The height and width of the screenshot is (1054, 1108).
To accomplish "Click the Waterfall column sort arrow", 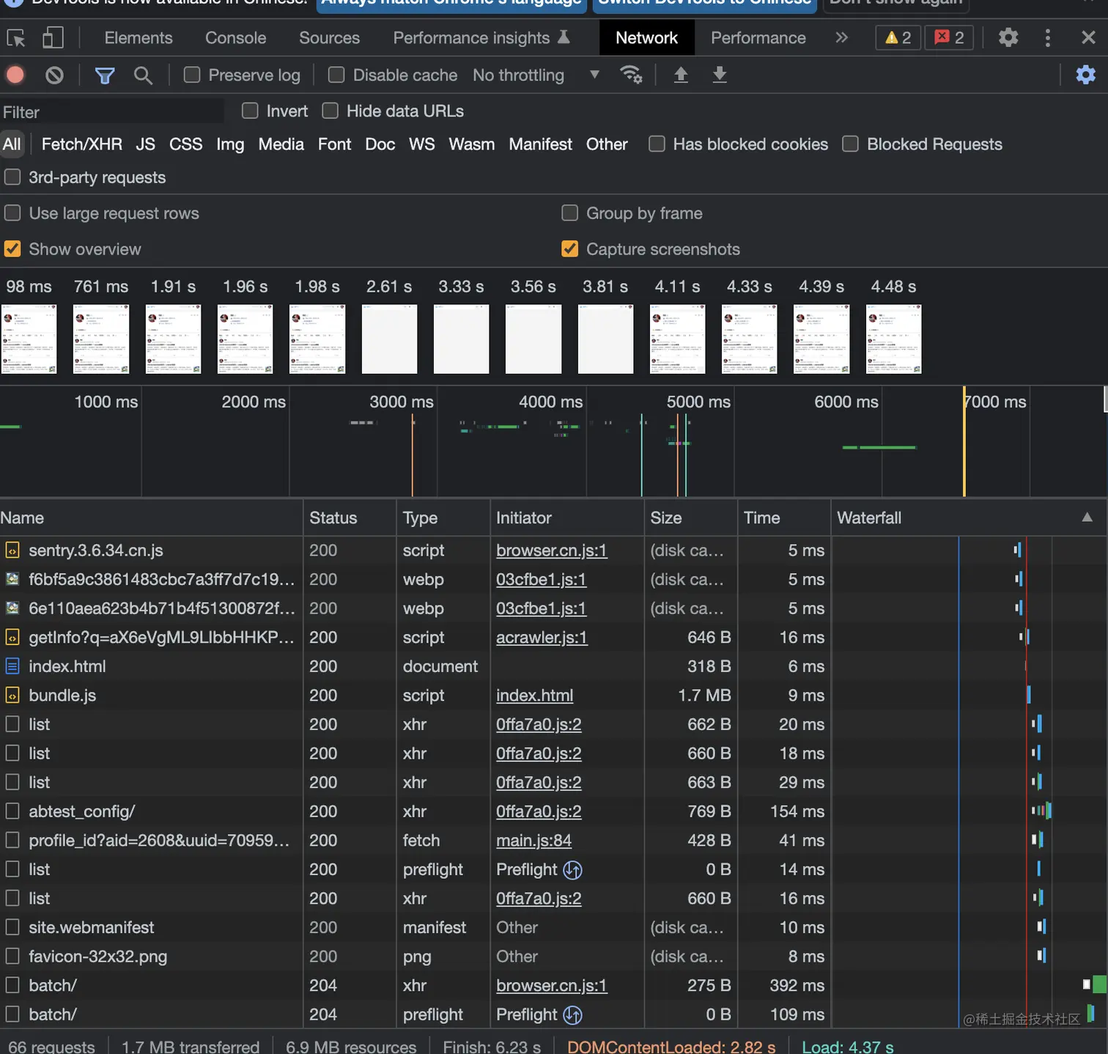I will point(1087,517).
